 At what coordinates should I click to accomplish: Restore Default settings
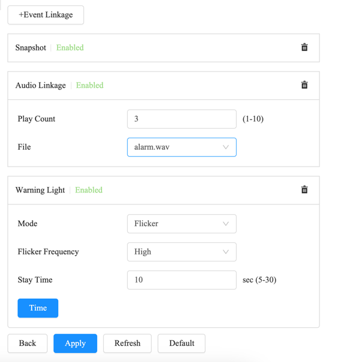[181, 343]
